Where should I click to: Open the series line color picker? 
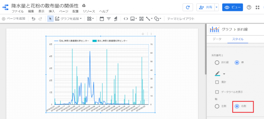tap(220, 74)
